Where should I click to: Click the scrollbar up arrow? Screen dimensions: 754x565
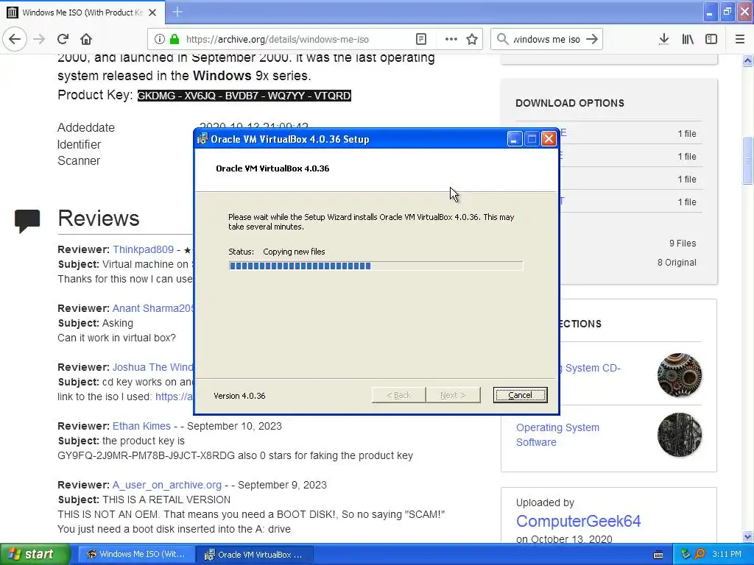(x=747, y=60)
